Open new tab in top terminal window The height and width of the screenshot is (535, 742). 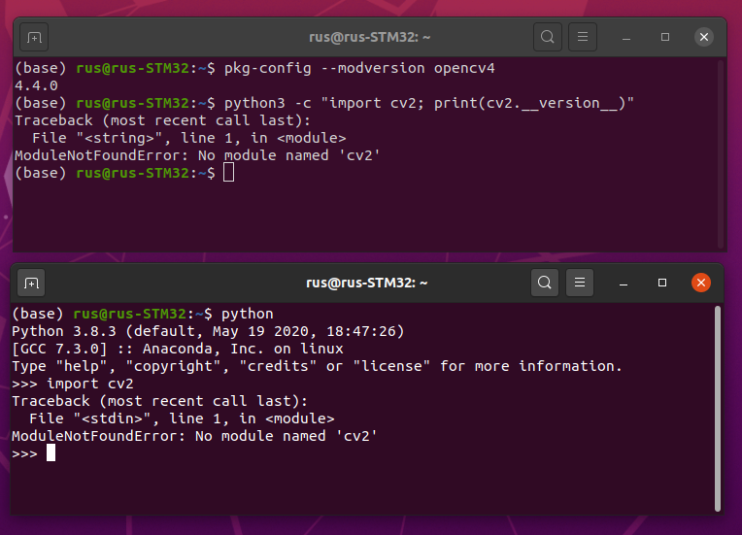(34, 37)
